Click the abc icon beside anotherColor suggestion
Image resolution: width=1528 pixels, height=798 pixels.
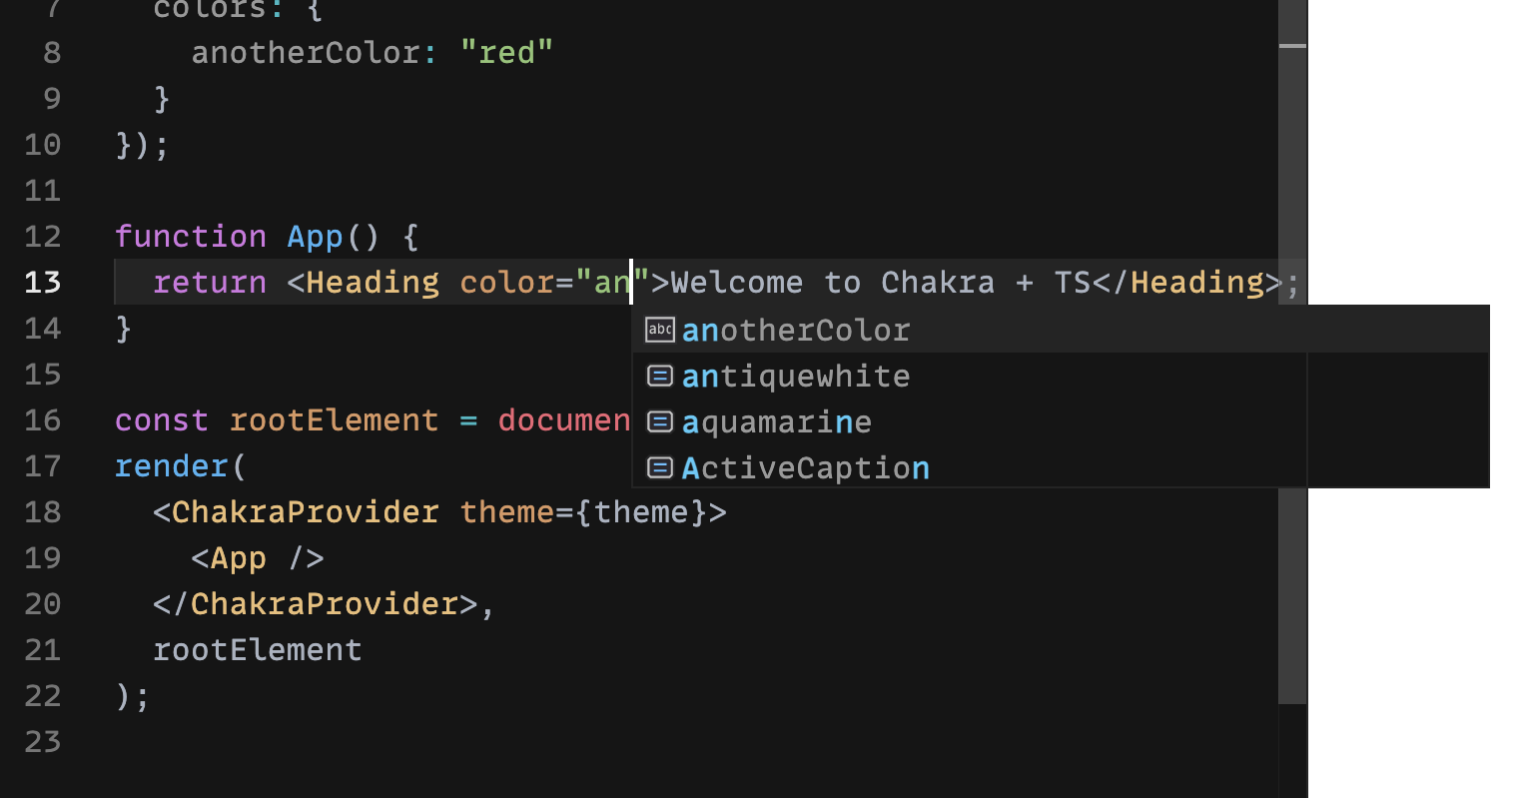(x=659, y=330)
